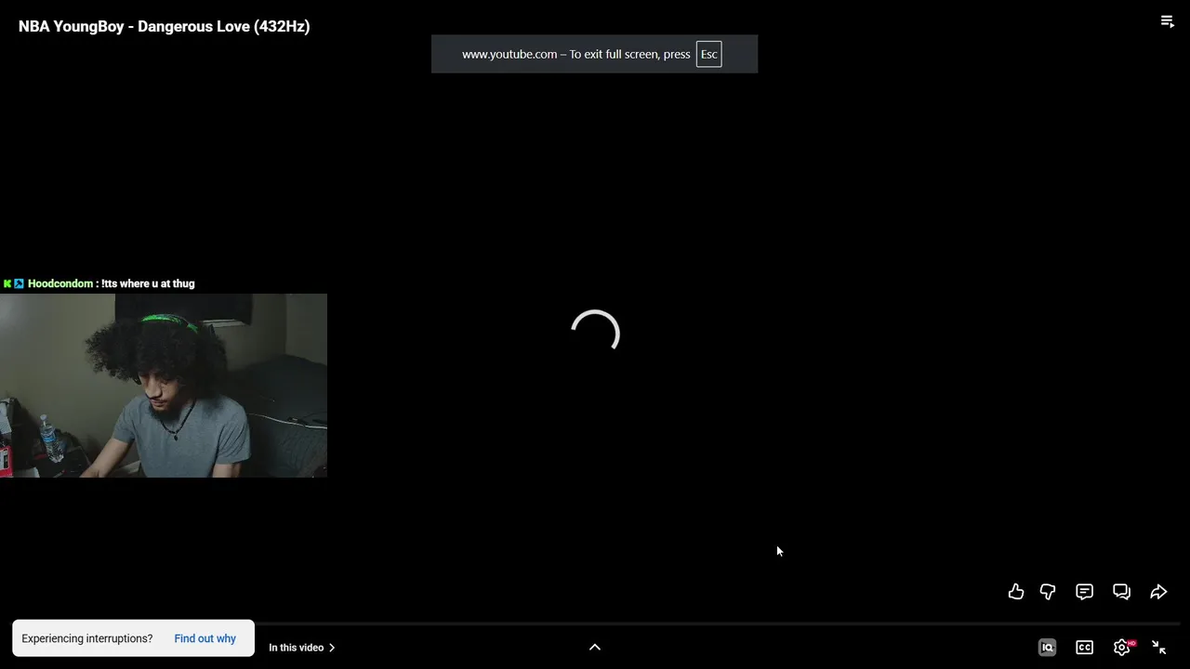This screenshot has height=669, width=1190.
Task: Like the video with thumbs up
Action: (1016, 592)
